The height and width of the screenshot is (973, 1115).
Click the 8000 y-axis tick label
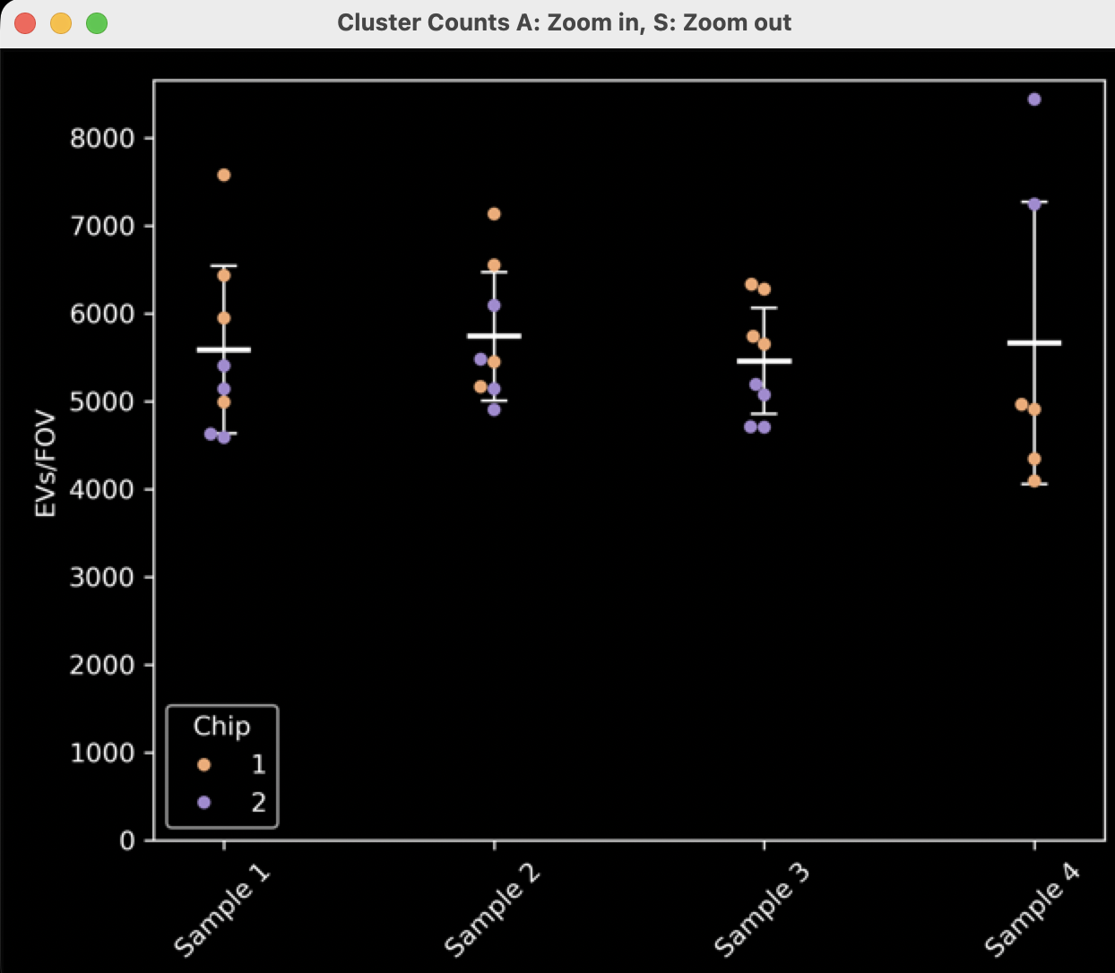tap(101, 139)
